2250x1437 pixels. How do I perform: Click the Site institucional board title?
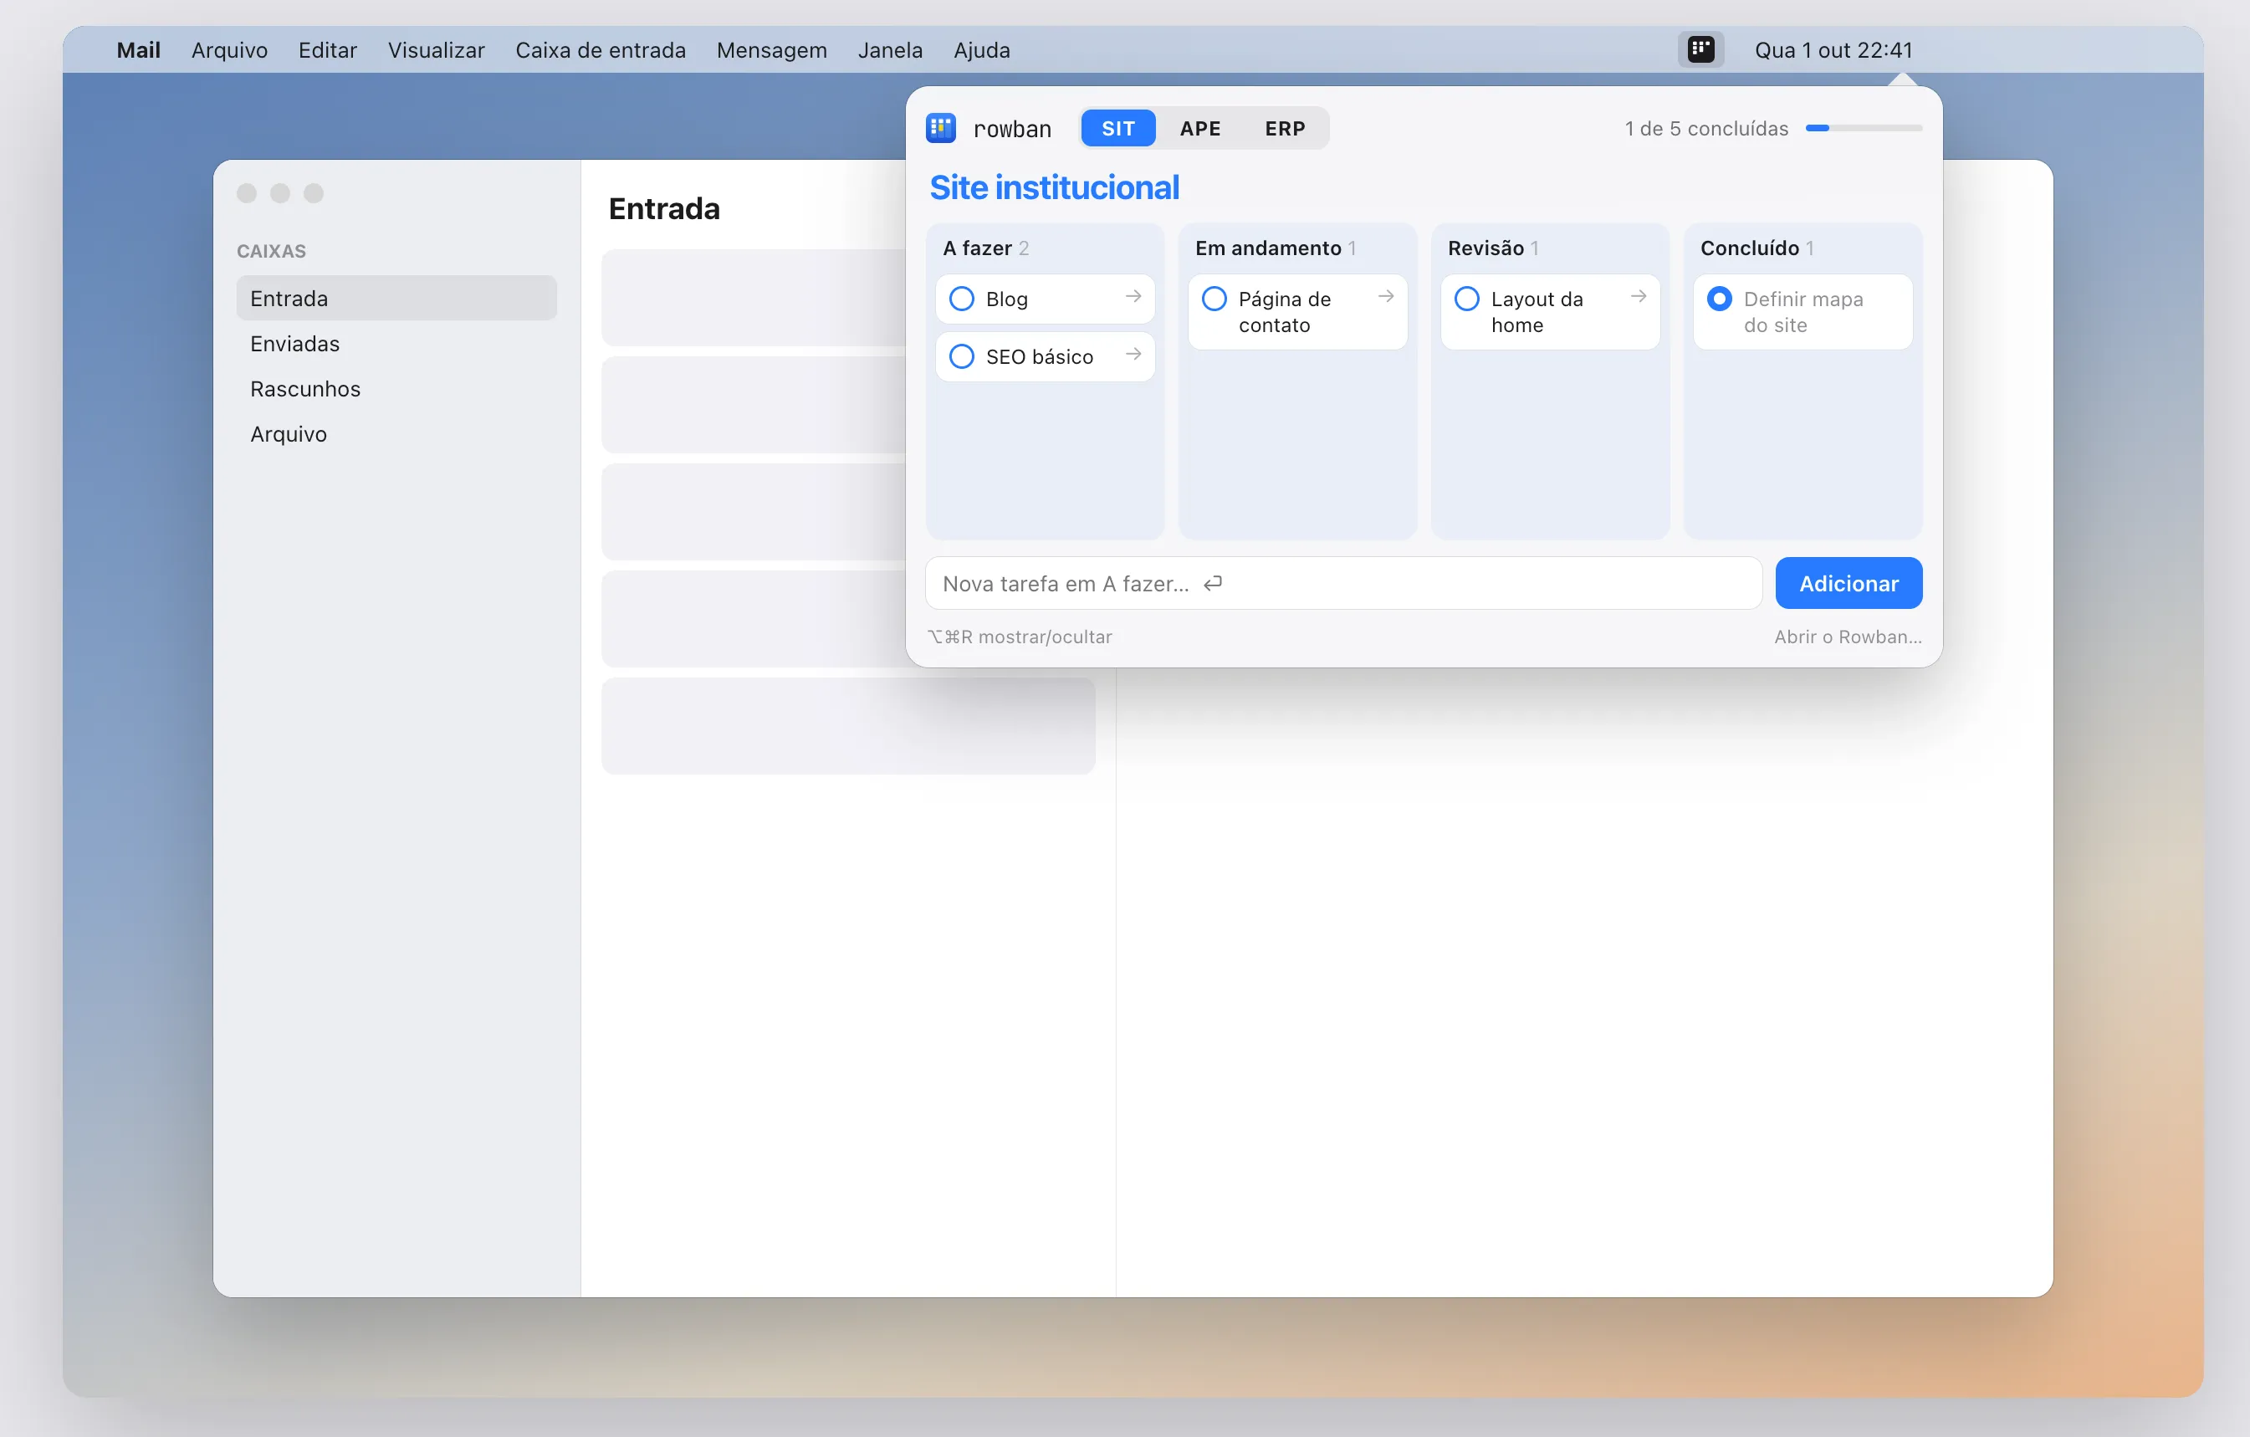[x=1054, y=188]
